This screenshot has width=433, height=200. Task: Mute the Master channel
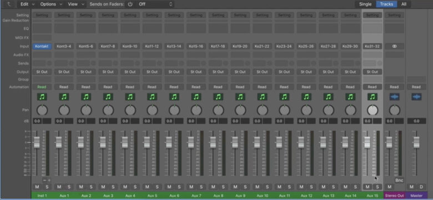coord(411,187)
